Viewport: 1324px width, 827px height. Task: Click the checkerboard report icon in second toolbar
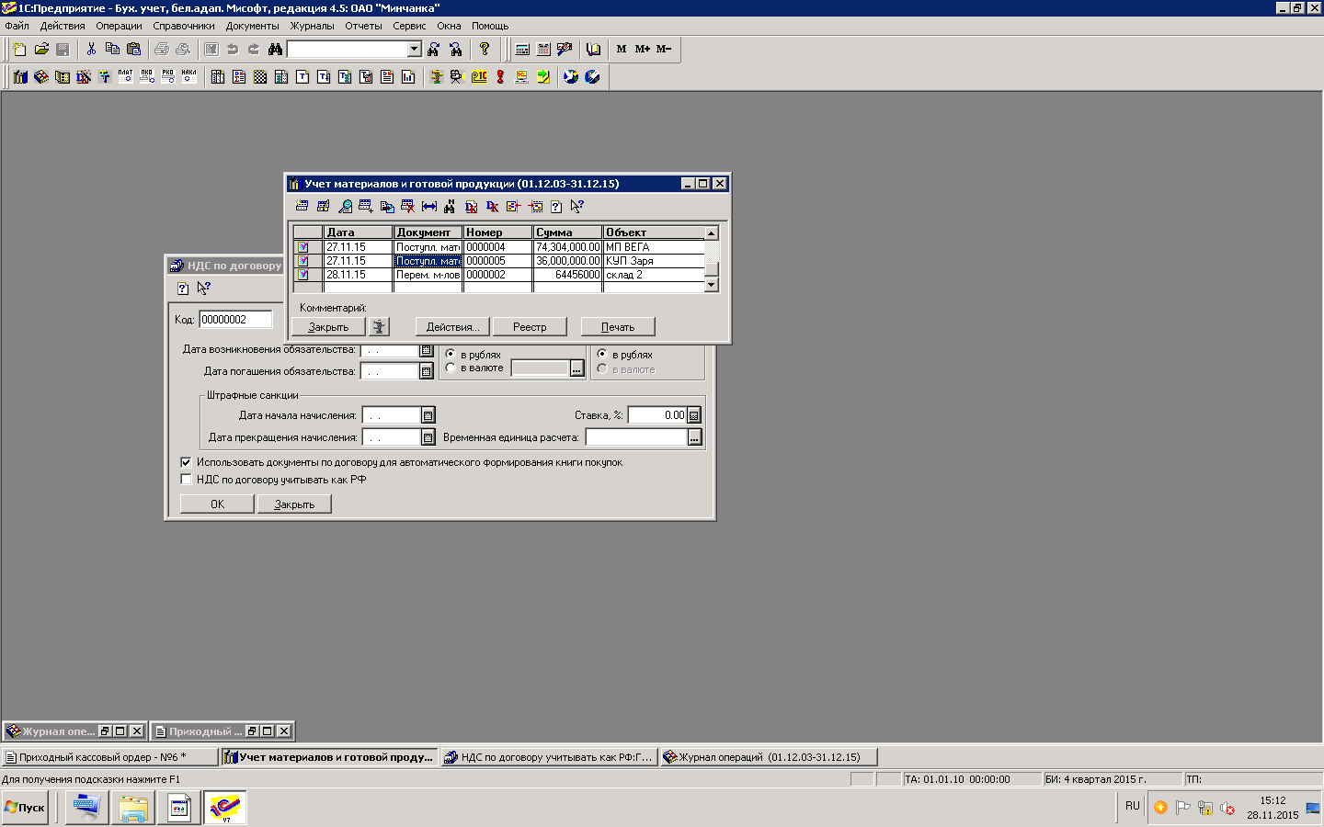(x=260, y=76)
